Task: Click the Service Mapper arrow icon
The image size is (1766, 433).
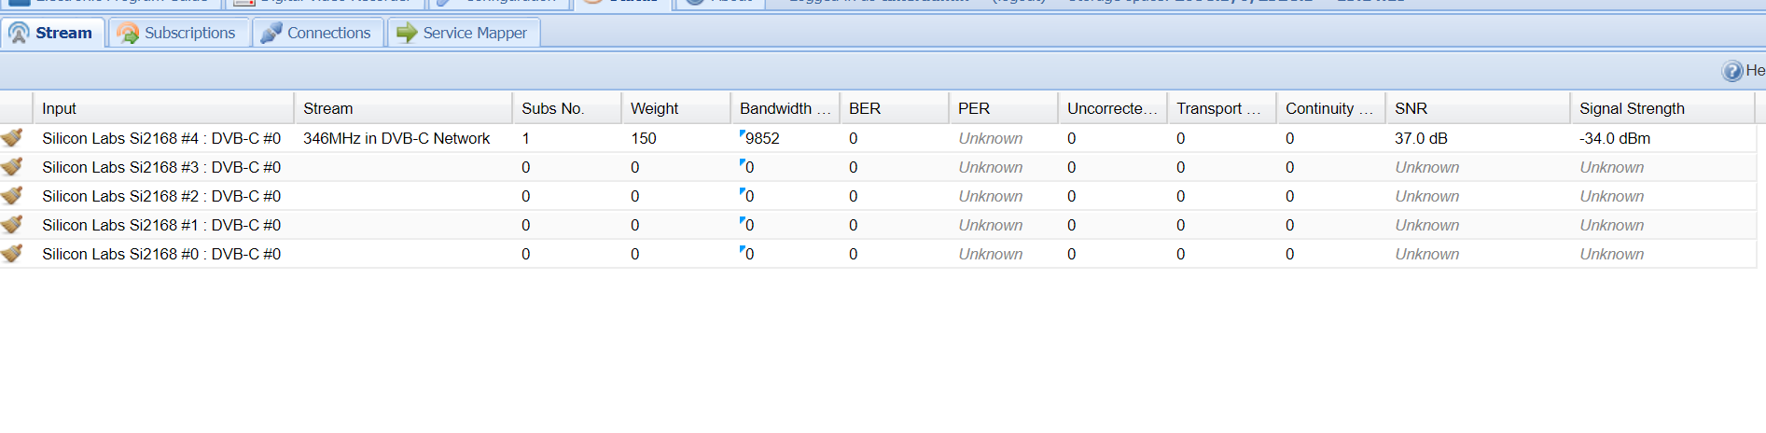Action: click(x=407, y=34)
